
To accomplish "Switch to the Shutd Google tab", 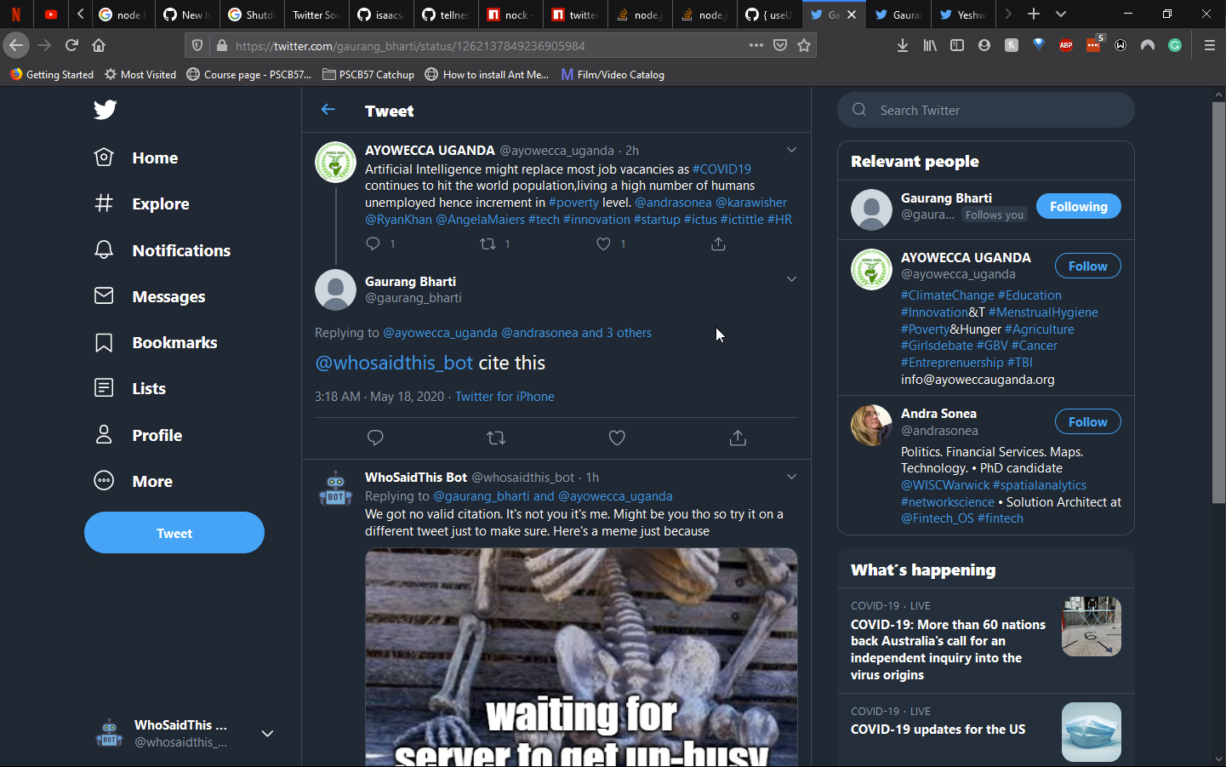I will point(252,14).
